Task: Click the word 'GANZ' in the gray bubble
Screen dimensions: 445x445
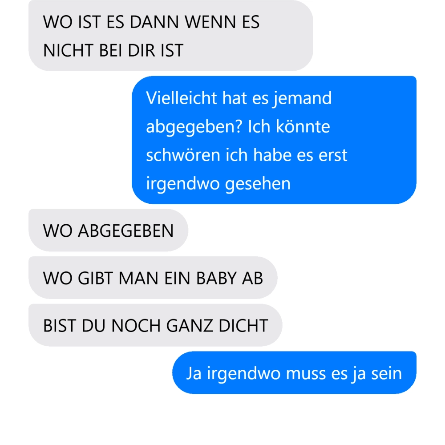Action: pos(189,326)
